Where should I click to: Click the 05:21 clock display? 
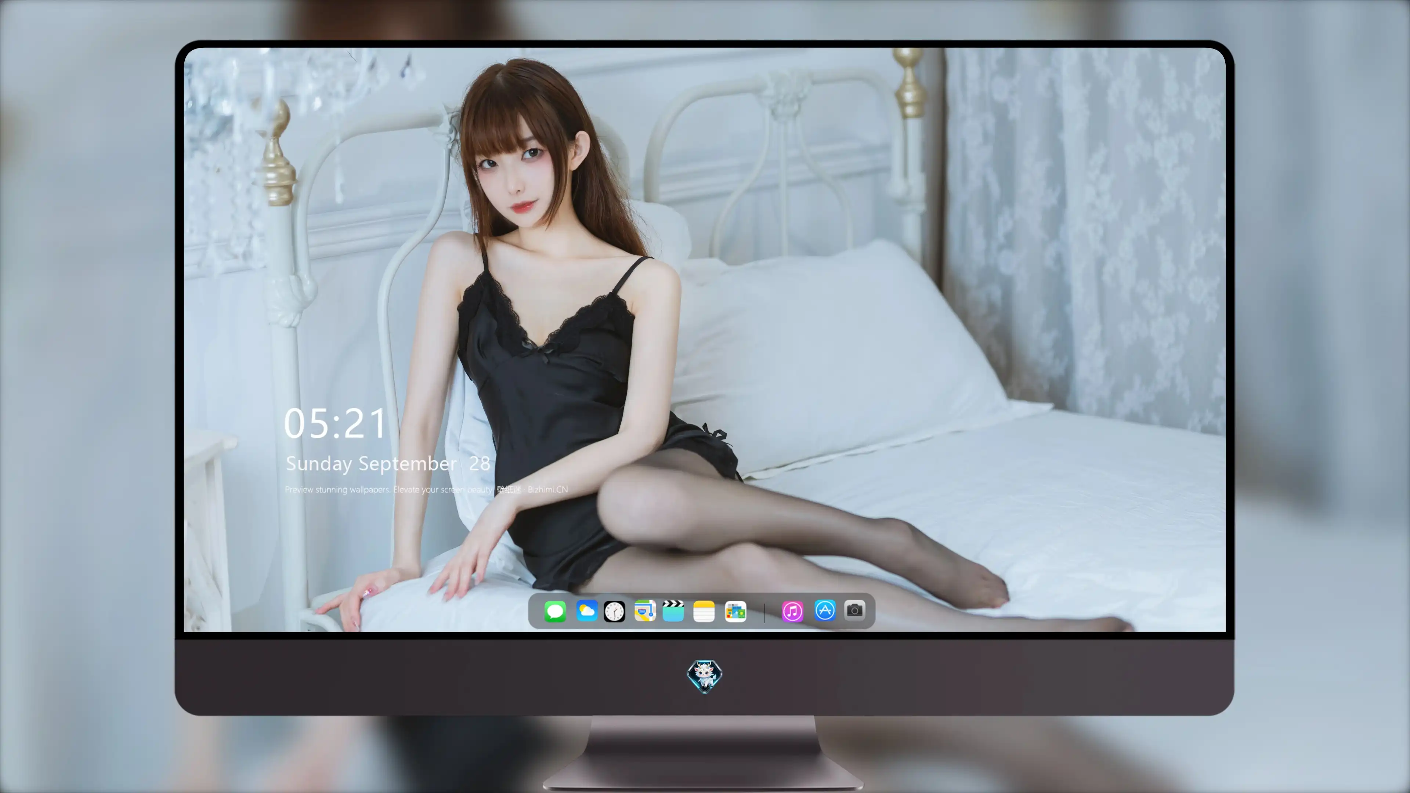(x=335, y=424)
